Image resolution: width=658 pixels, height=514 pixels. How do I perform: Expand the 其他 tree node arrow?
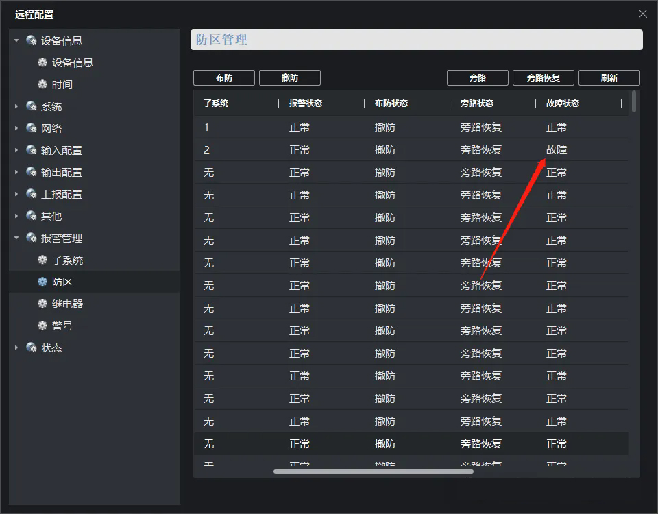click(16, 216)
